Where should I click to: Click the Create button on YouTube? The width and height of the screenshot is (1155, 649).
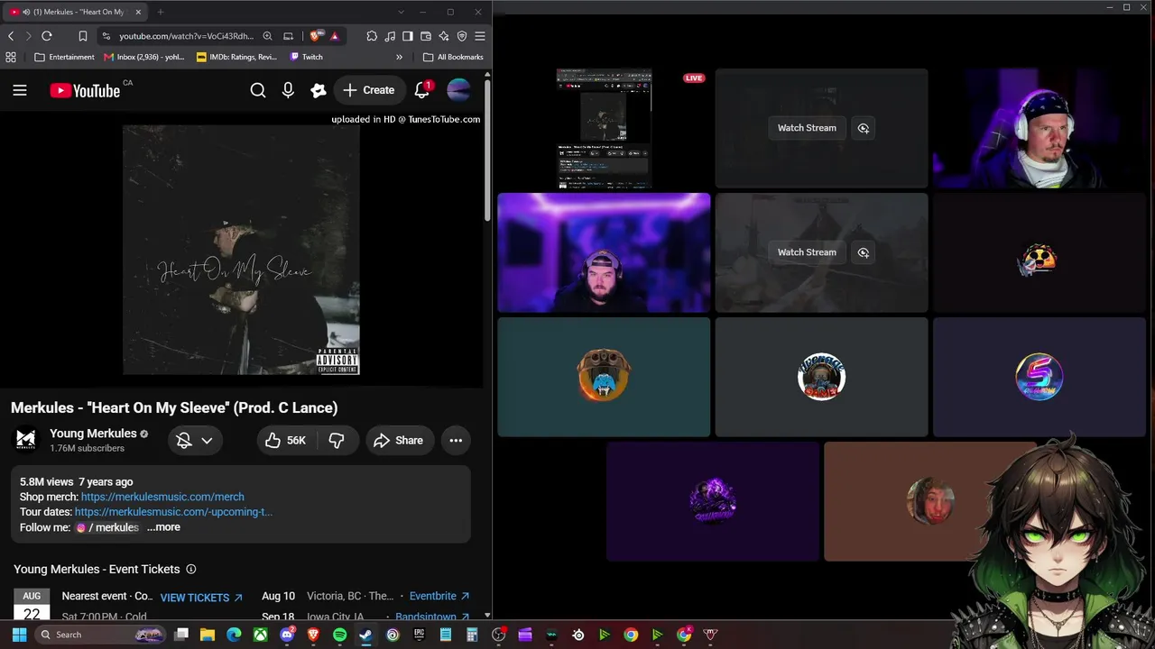(x=369, y=90)
